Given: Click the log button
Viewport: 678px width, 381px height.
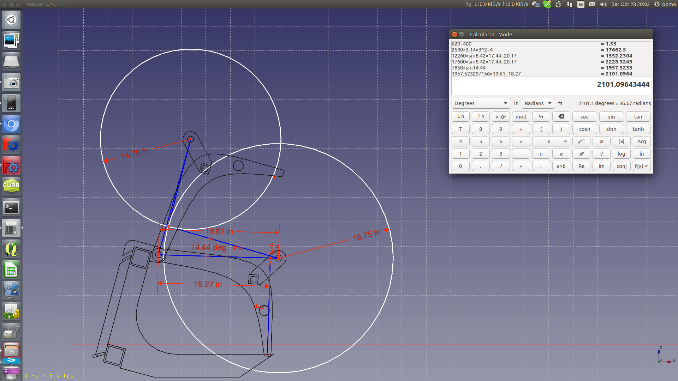Looking at the screenshot, I should click(x=621, y=154).
